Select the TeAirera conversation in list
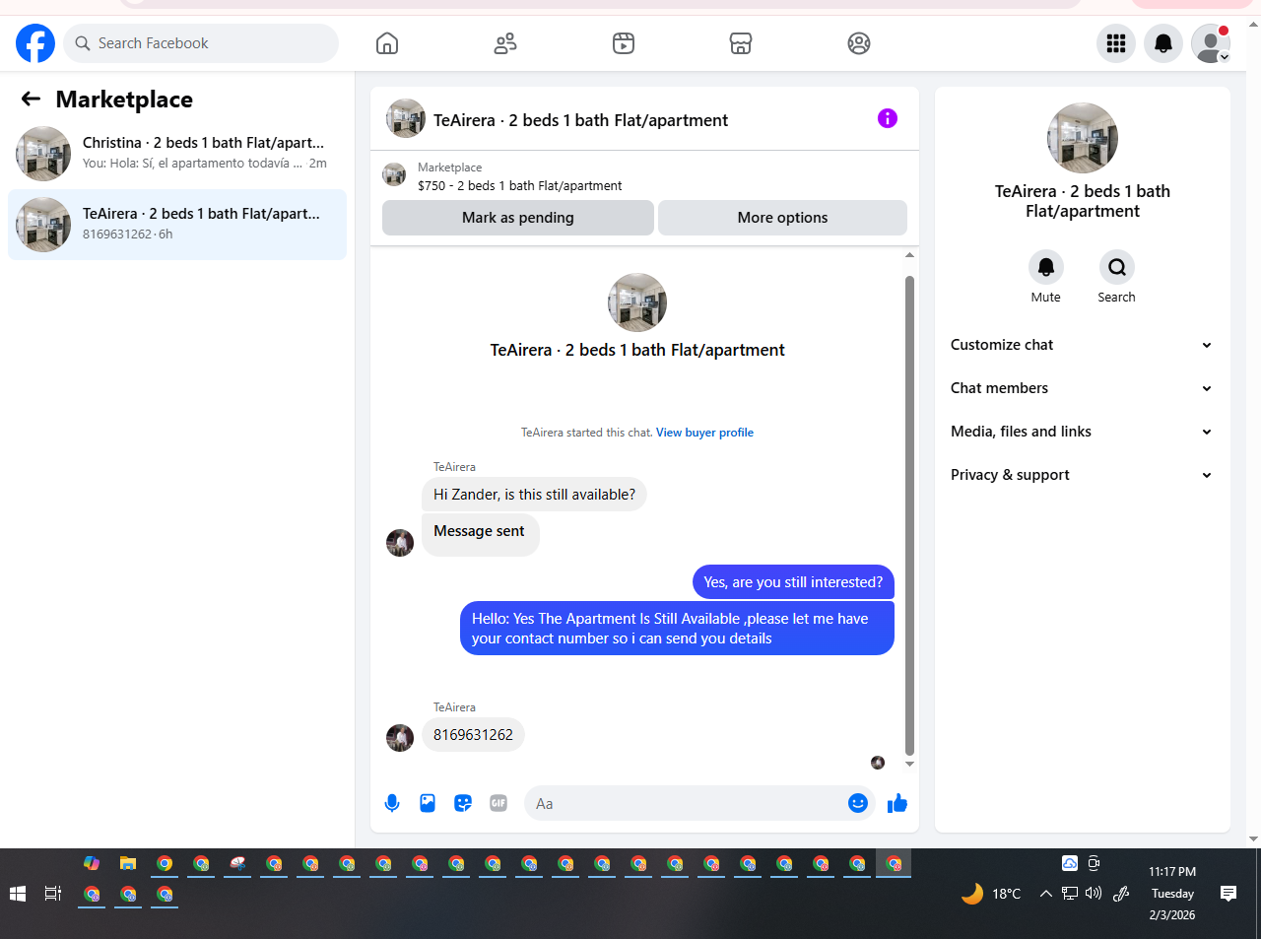The width and height of the screenshot is (1261, 939). (x=177, y=225)
